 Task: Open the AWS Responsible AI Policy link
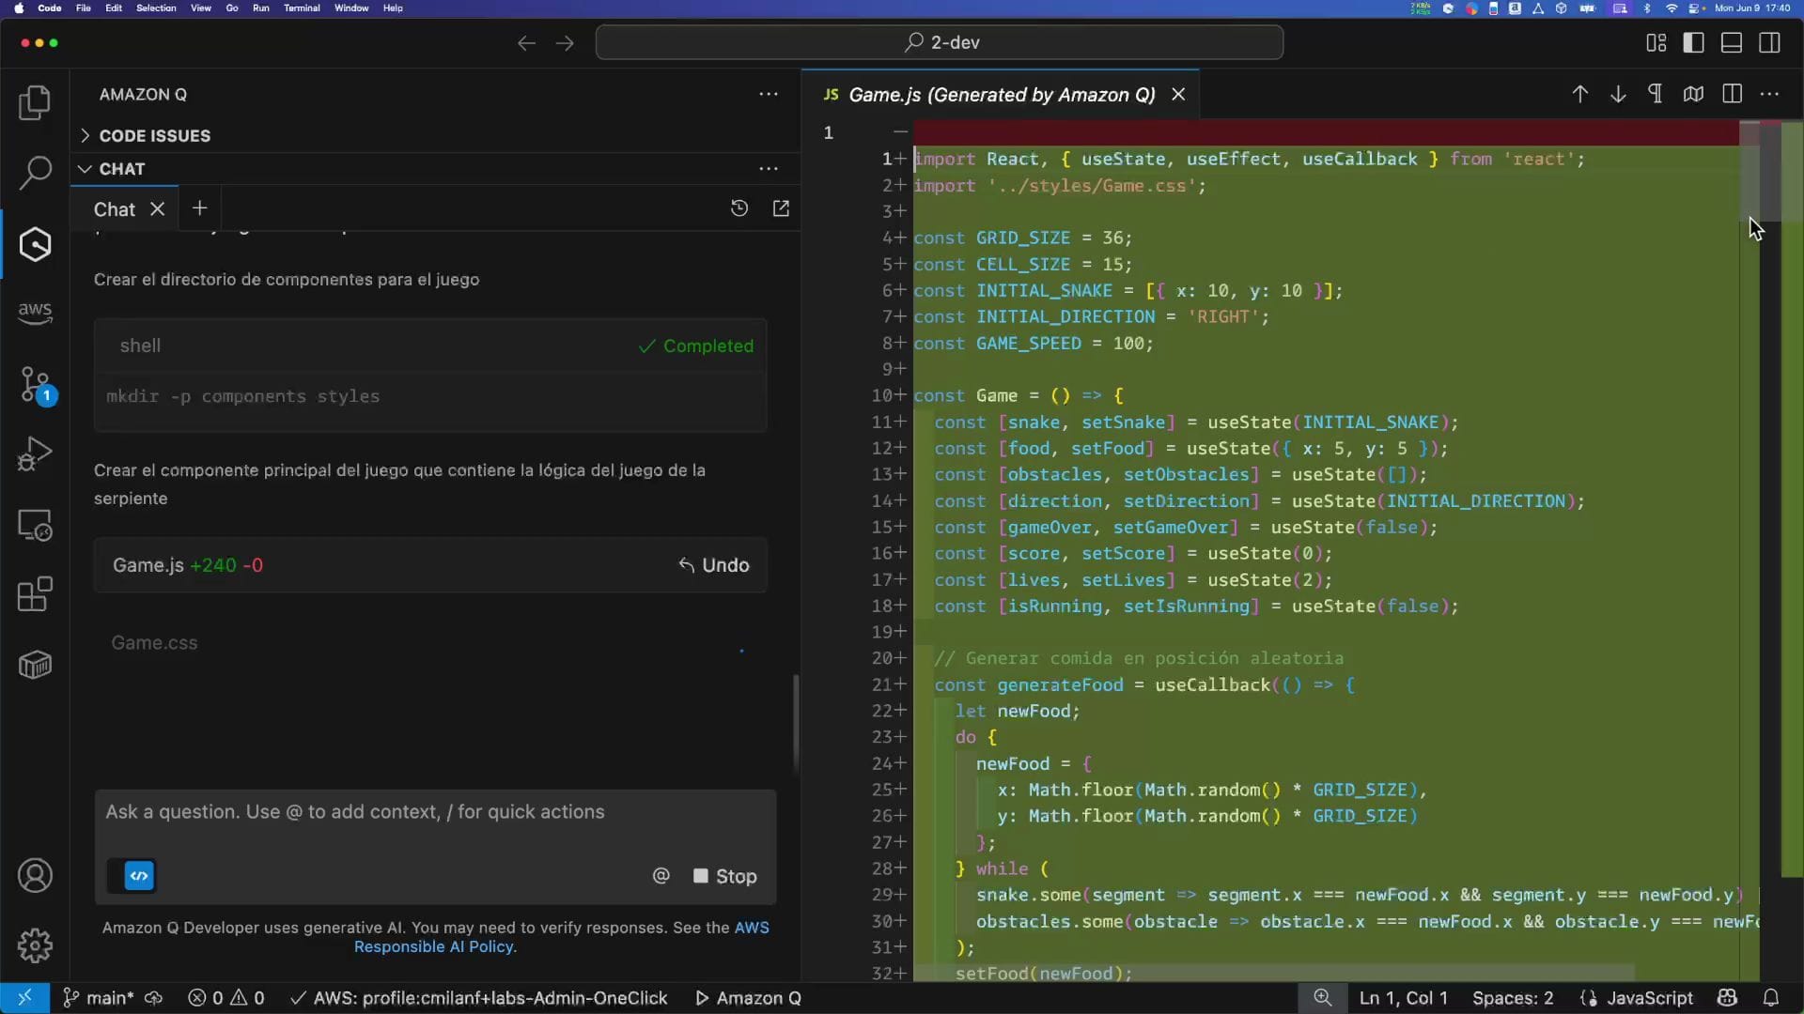[x=561, y=937]
